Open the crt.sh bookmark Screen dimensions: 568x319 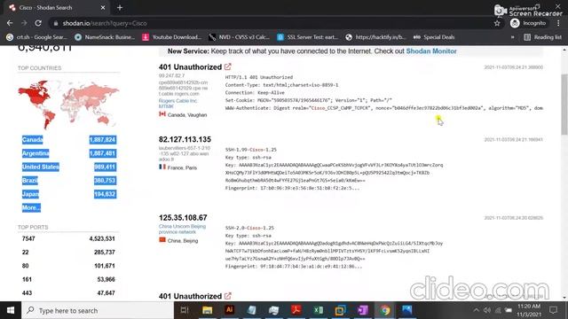36,37
